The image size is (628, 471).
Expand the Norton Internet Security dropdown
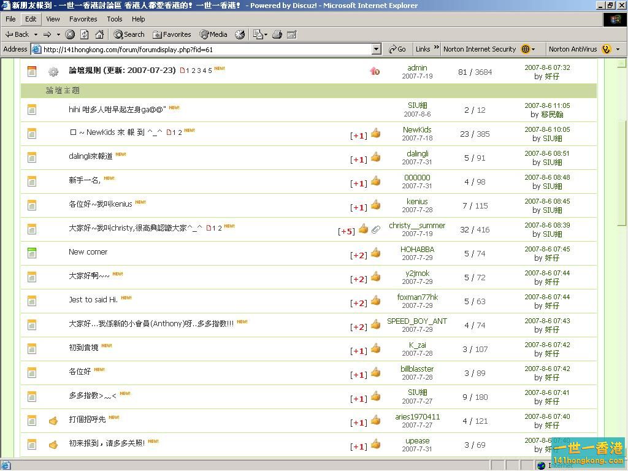point(534,49)
